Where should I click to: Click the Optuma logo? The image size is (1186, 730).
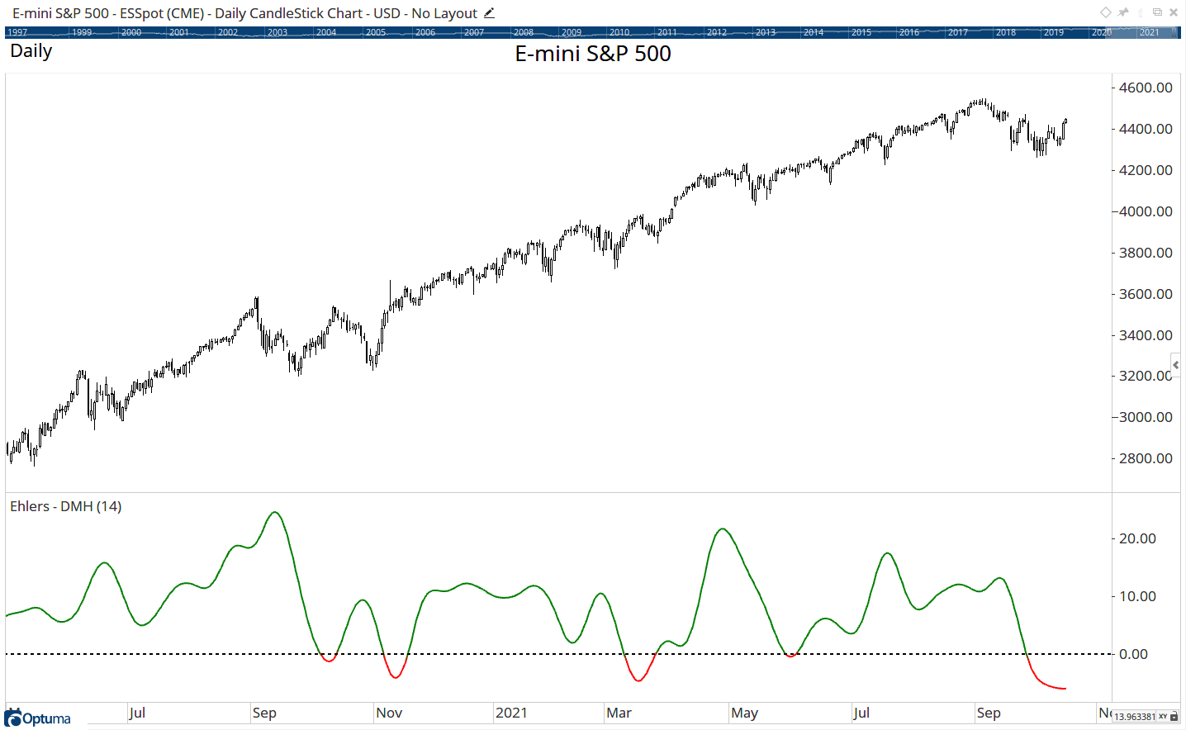coord(38,718)
